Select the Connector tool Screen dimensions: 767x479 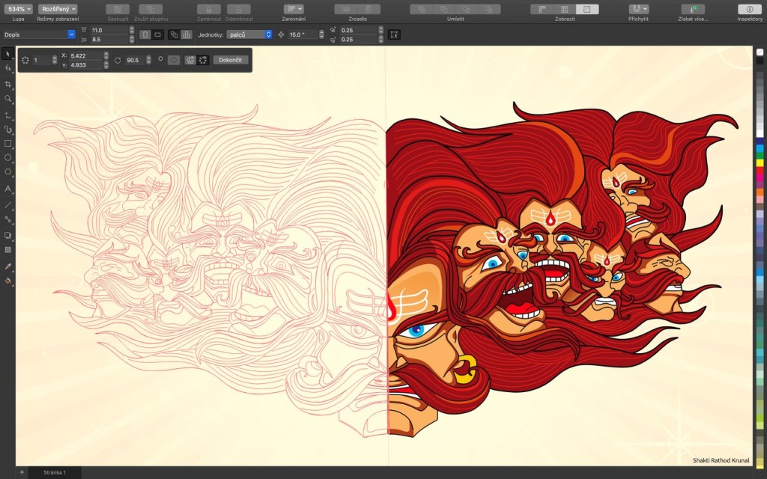[7, 219]
